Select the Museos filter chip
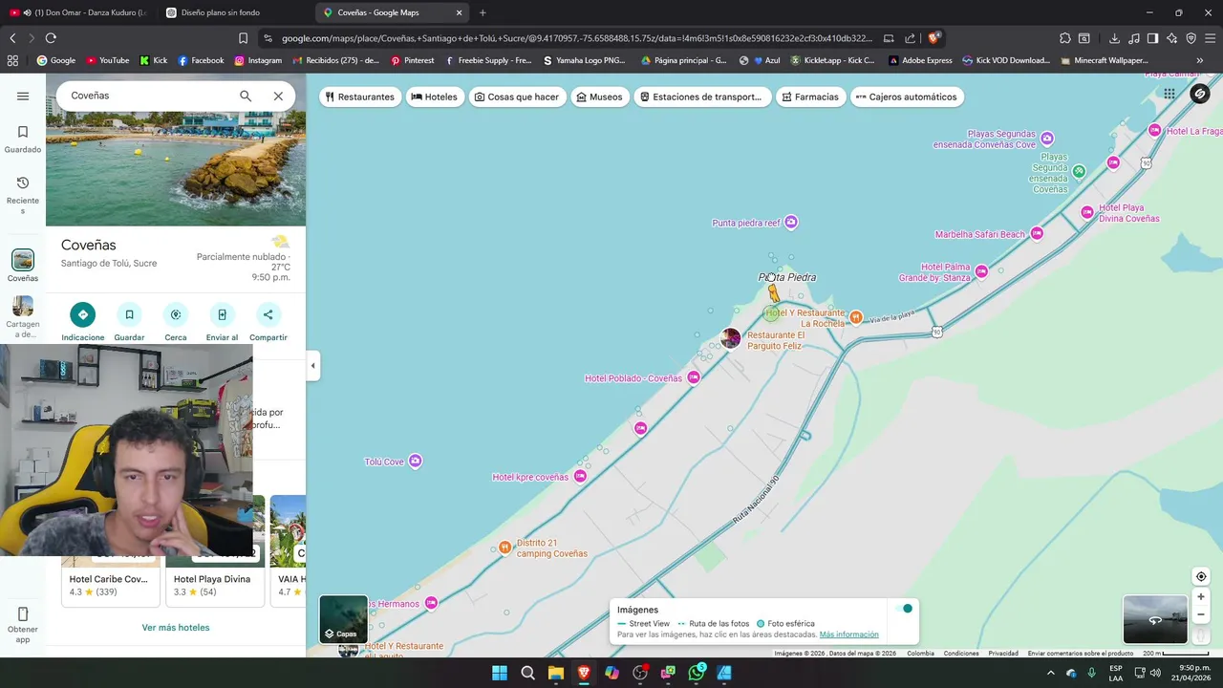 coord(599,97)
